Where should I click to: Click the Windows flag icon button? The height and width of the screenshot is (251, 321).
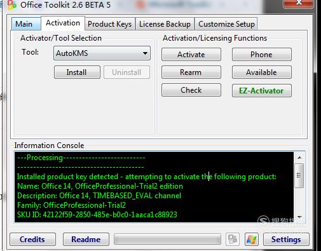(252, 240)
